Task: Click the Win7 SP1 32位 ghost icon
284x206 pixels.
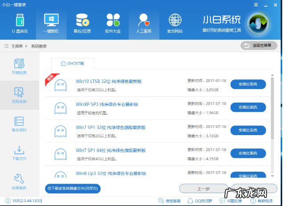Action: click(61, 131)
